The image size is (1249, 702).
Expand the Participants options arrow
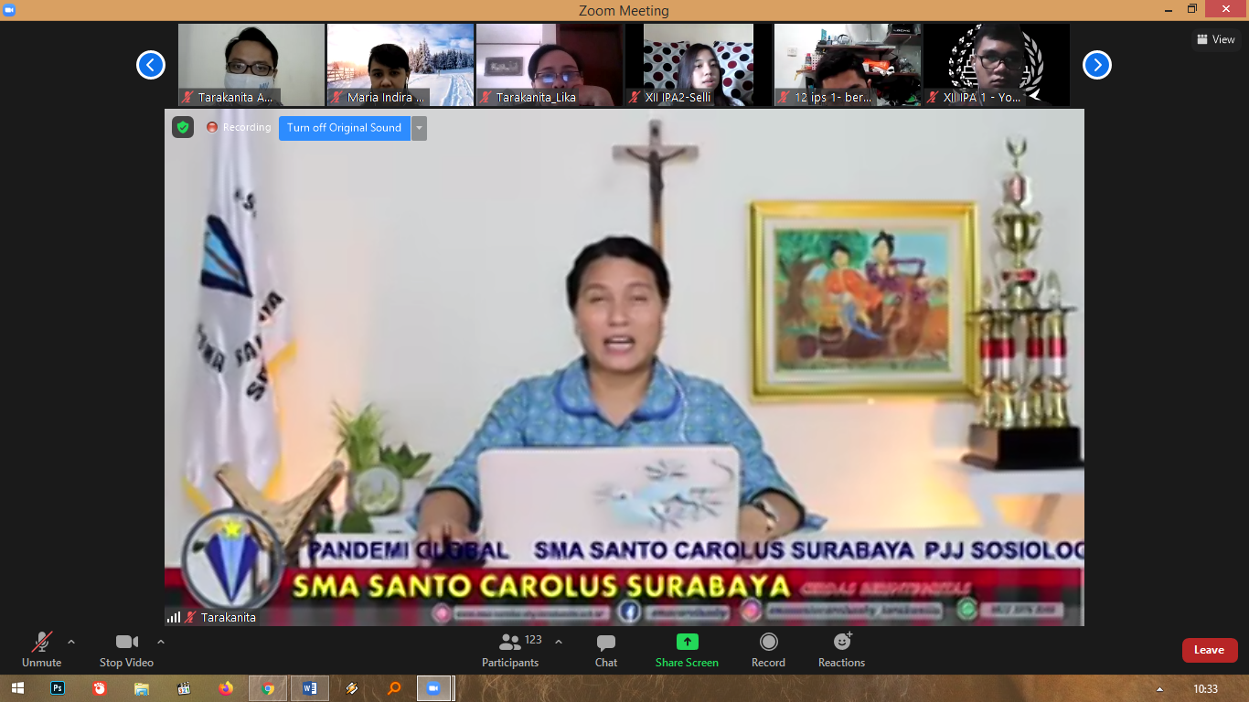(x=559, y=642)
